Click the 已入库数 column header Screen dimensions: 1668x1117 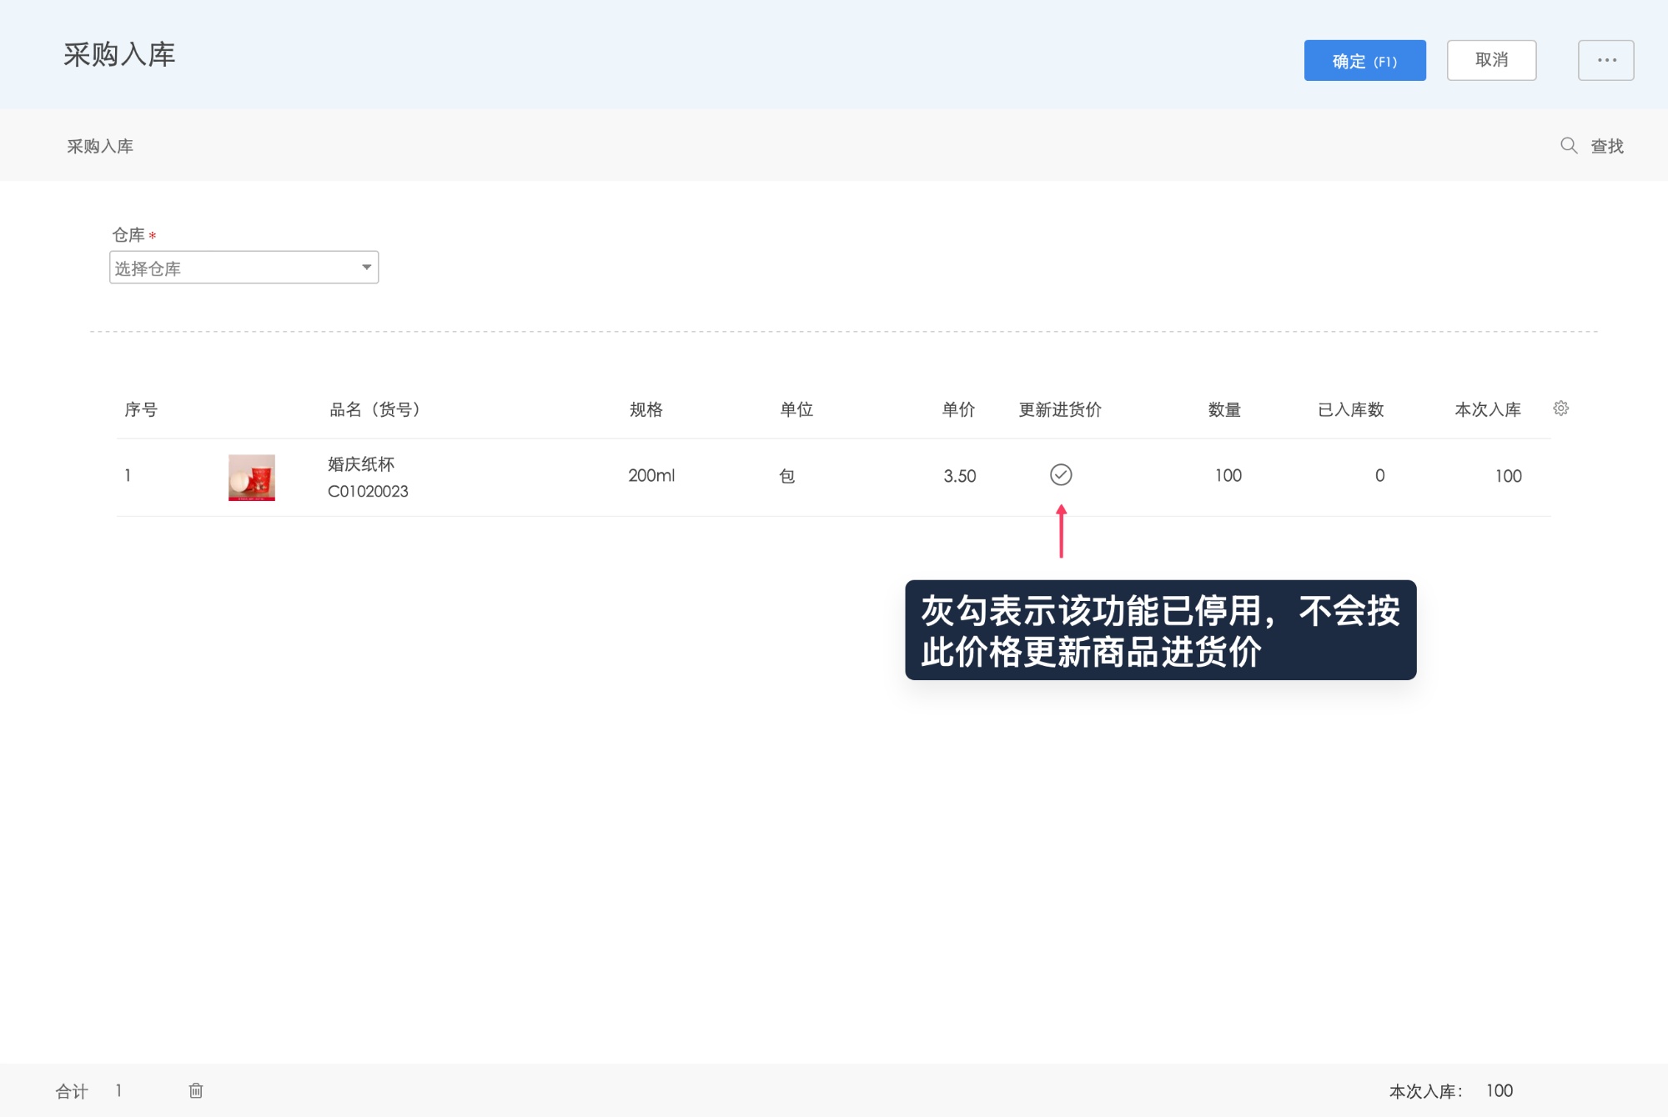1350,409
